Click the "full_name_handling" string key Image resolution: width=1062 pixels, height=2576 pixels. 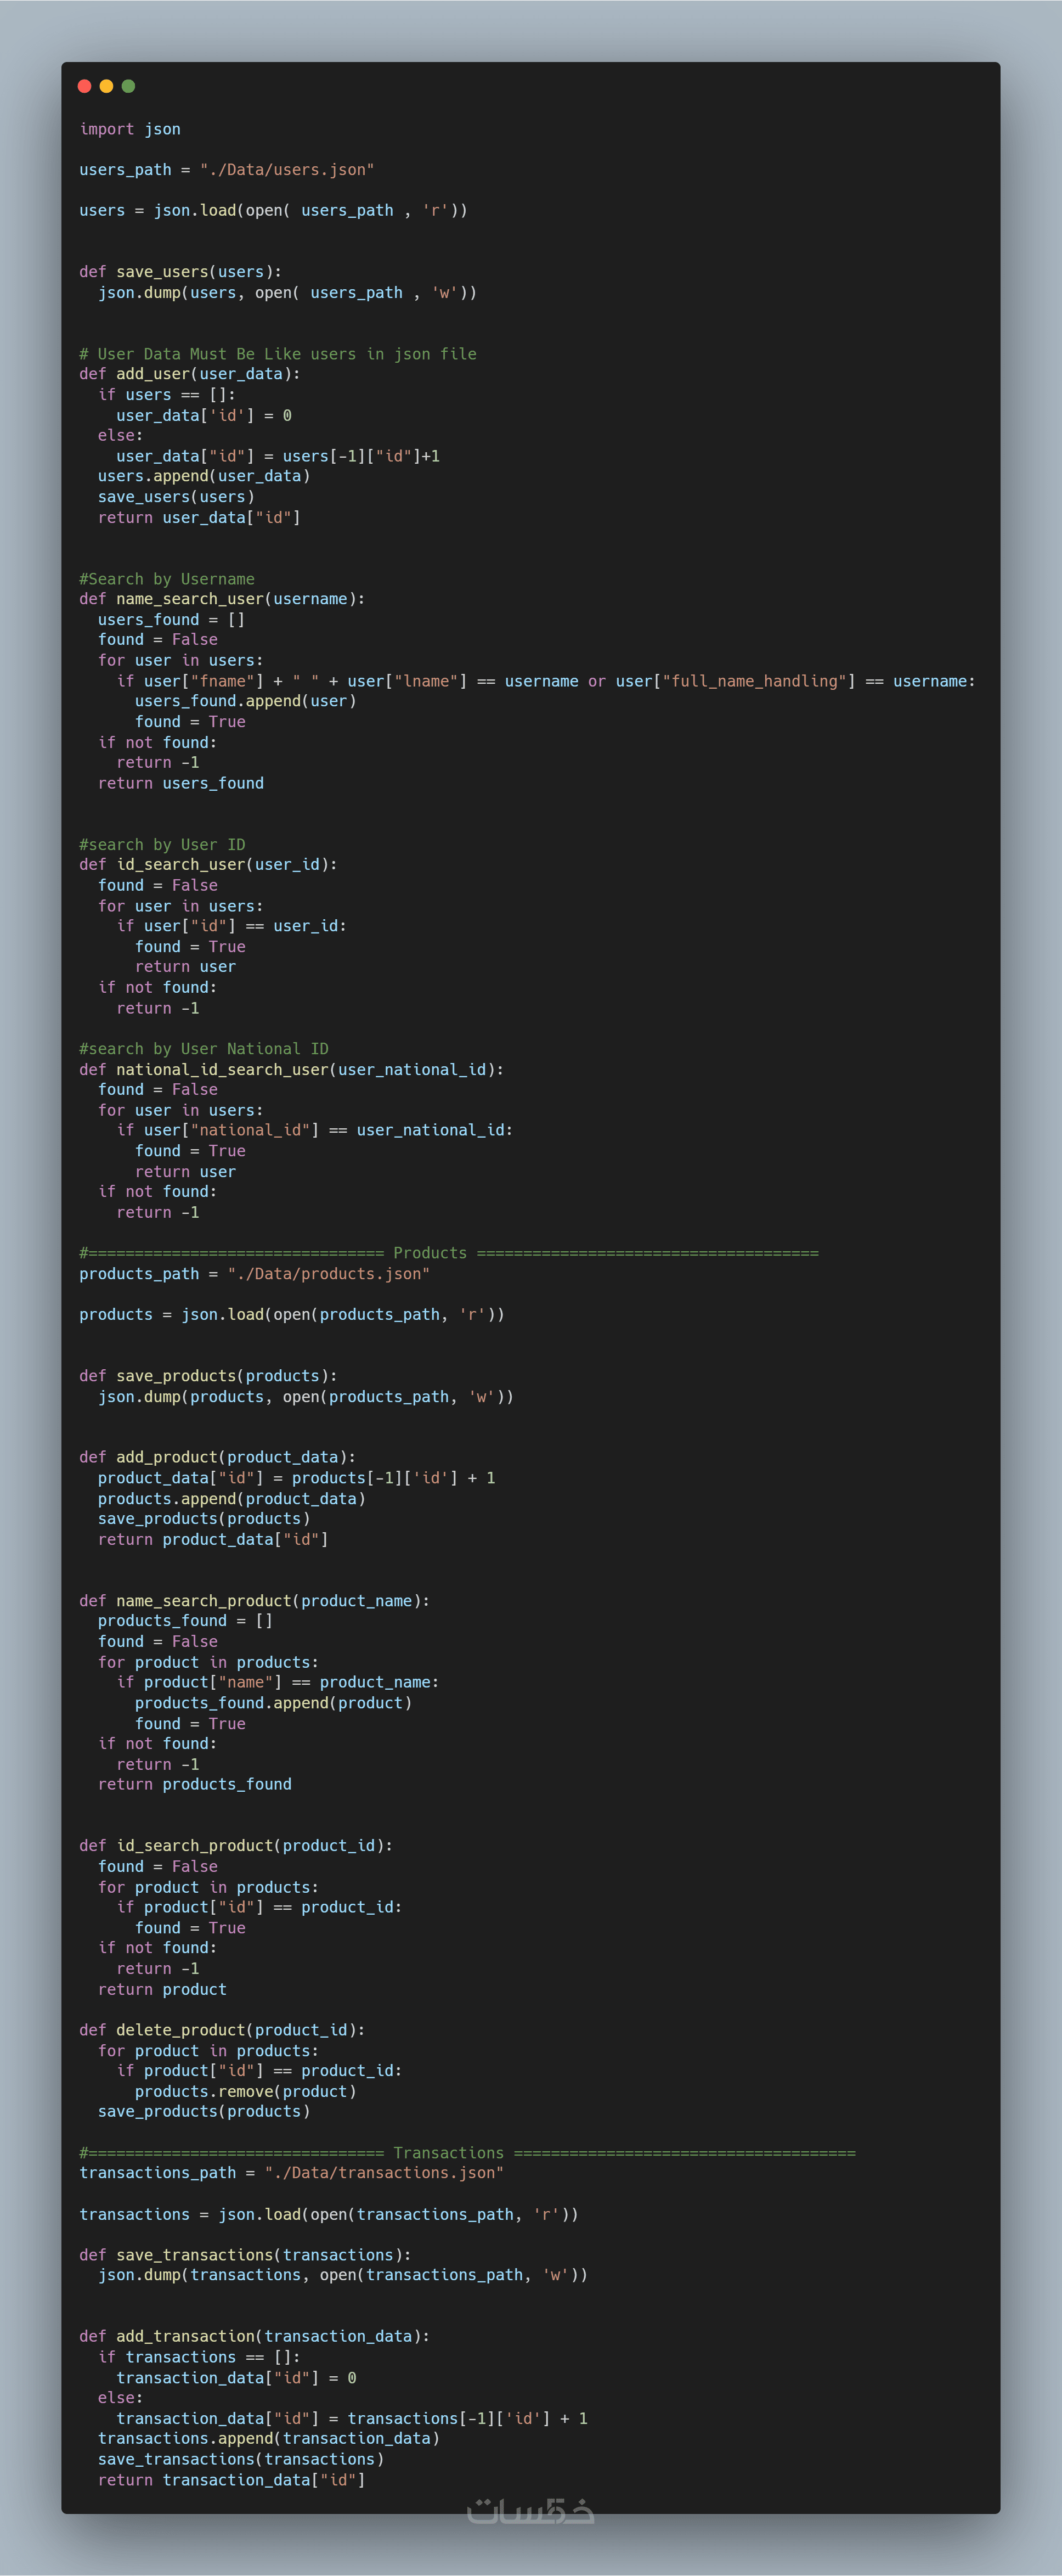tap(758, 681)
